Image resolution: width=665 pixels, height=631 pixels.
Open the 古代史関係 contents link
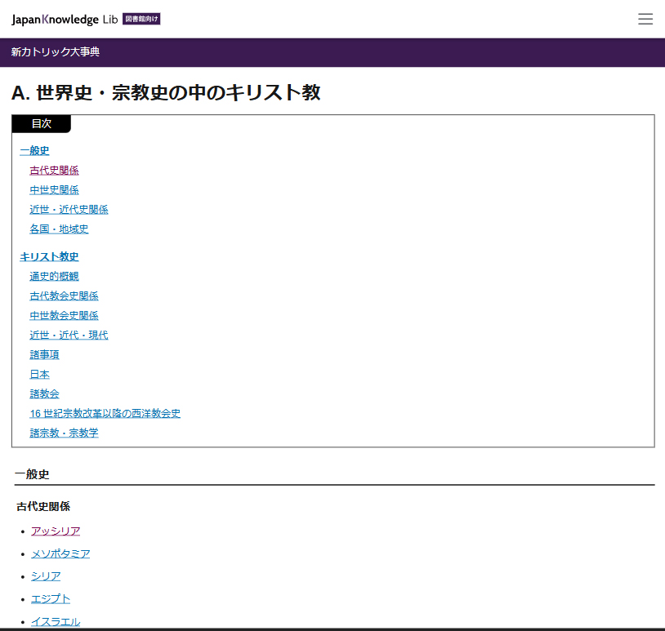click(54, 171)
